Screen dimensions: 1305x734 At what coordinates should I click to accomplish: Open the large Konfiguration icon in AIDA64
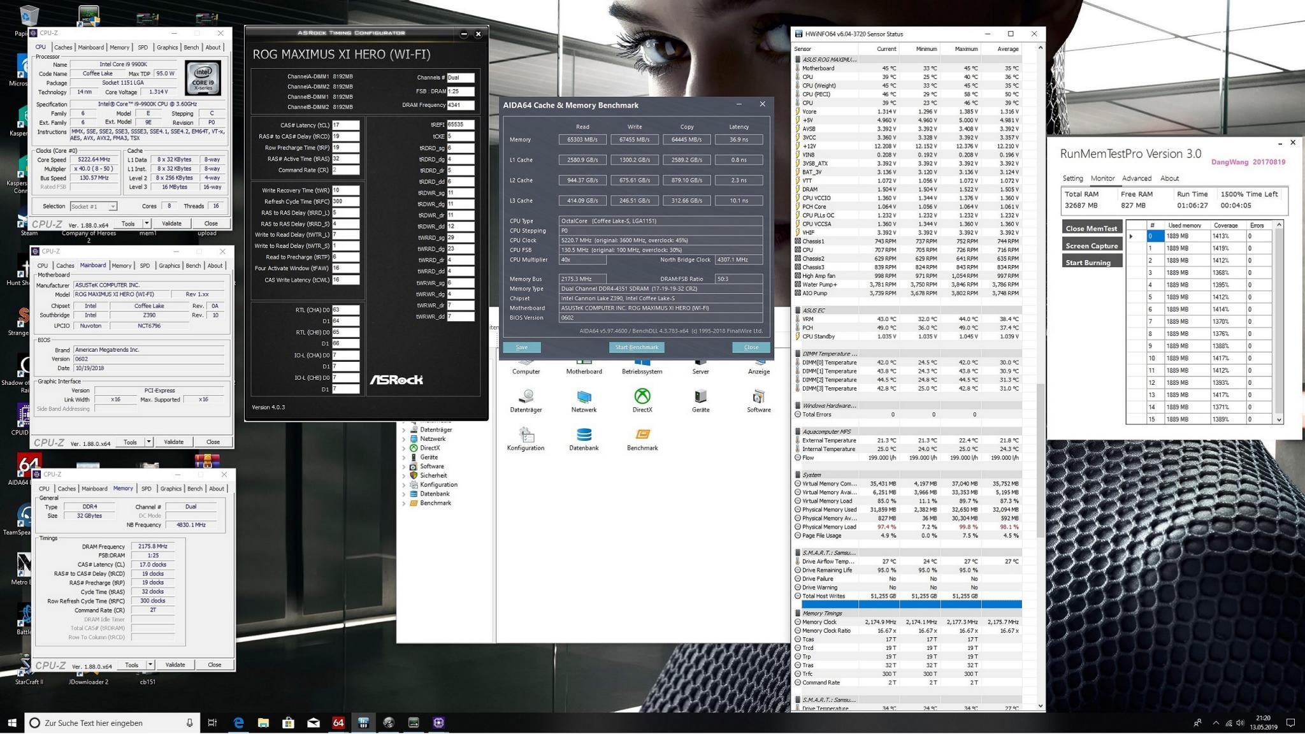[526, 435]
